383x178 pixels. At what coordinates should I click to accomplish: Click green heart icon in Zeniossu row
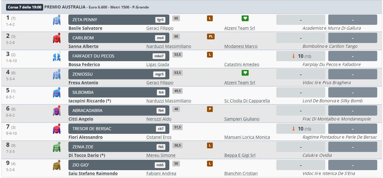[x=245, y=73]
